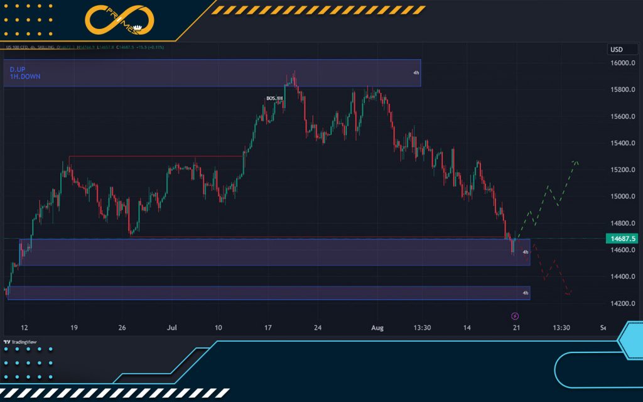Click the 4h tag on the lowest zone
The height and width of the screenshot is (402, 643).
pyautogui.click(x=525, y=293)
